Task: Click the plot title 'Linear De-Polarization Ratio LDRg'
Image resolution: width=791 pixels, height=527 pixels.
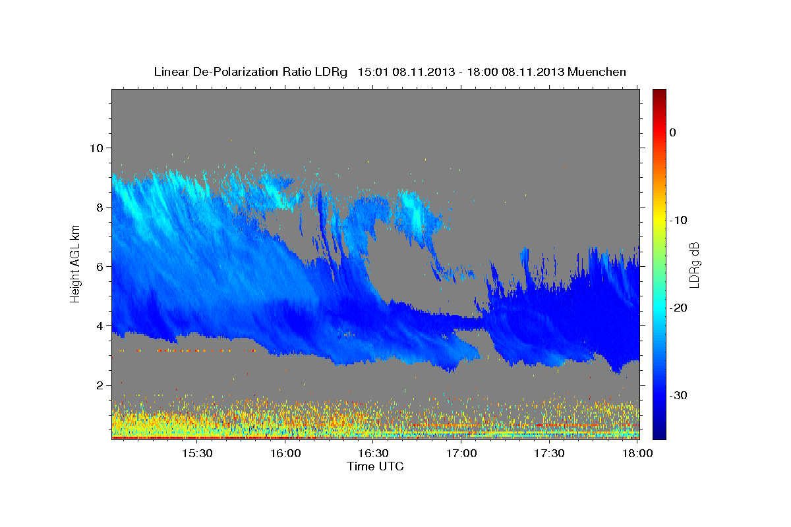Action: 250,72
